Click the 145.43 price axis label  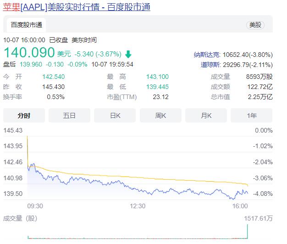(x=13, y=130)
